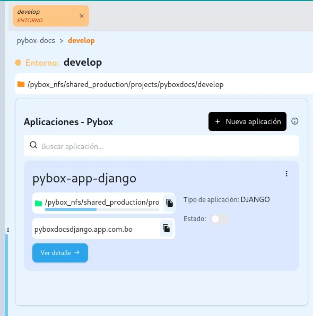The width and height of the screenshot is (313, 316).
Task: Go to pybox-docs breadcrumb
Action: 36,40
